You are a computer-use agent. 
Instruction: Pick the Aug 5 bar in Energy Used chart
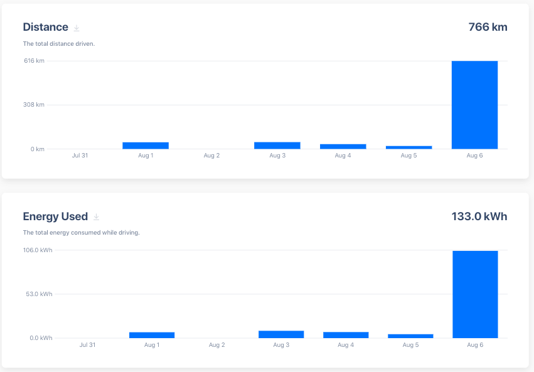coord(410,336)
